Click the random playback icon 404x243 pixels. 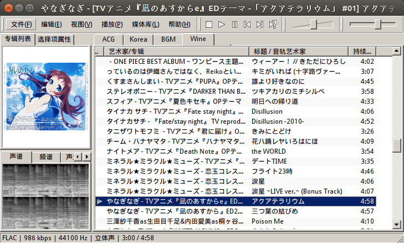click(x=272, y=24)
